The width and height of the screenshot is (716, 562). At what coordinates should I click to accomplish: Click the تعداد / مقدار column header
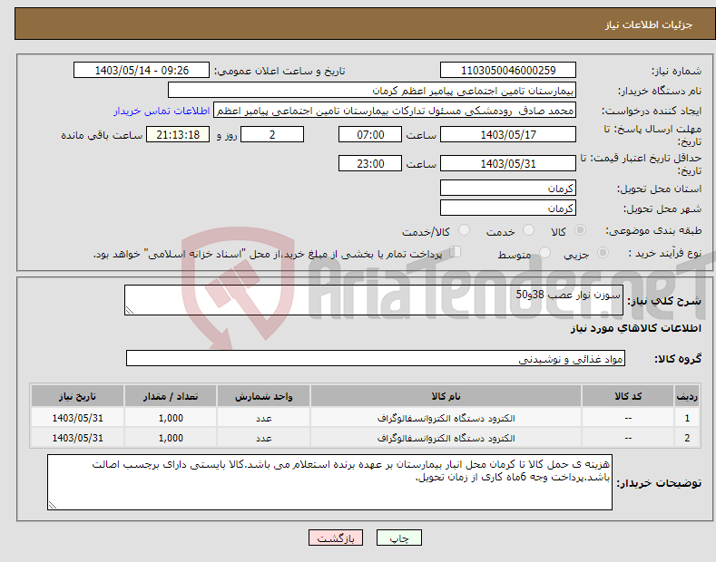tap(171, 396)
